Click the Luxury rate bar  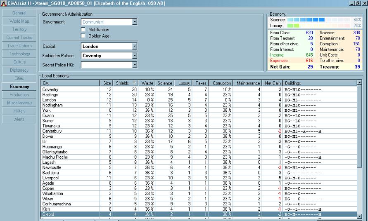[x=318, y=26]
